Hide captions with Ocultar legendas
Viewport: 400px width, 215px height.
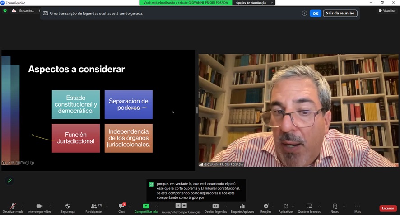[215, 208]
